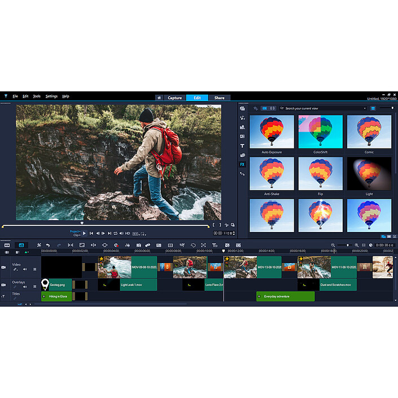Toggle ripple editing on the Titles track
The image size is (398, 398).
pyautogui.click(x=15, y=299)
